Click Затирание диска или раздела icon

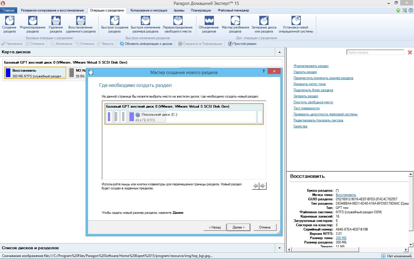[x=264, y=21]
